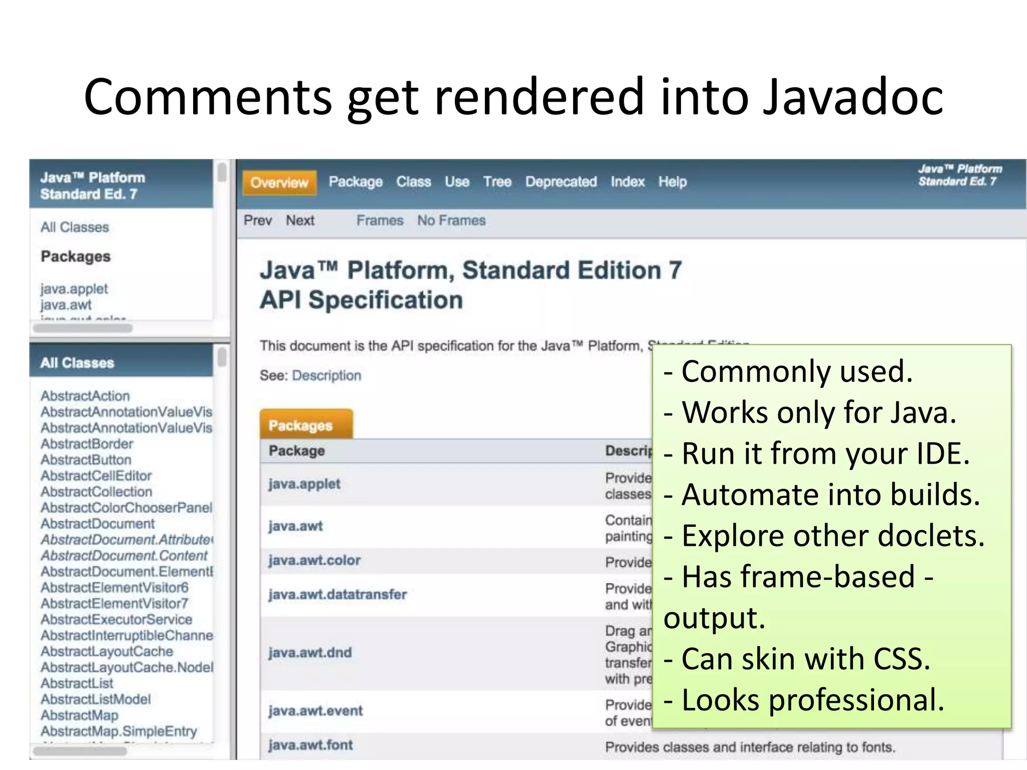Image resolution: width=1027 pixels, height=770 pixels.
Task: Open the AbstractColorChooserPanel class
Action: point(127,508)
